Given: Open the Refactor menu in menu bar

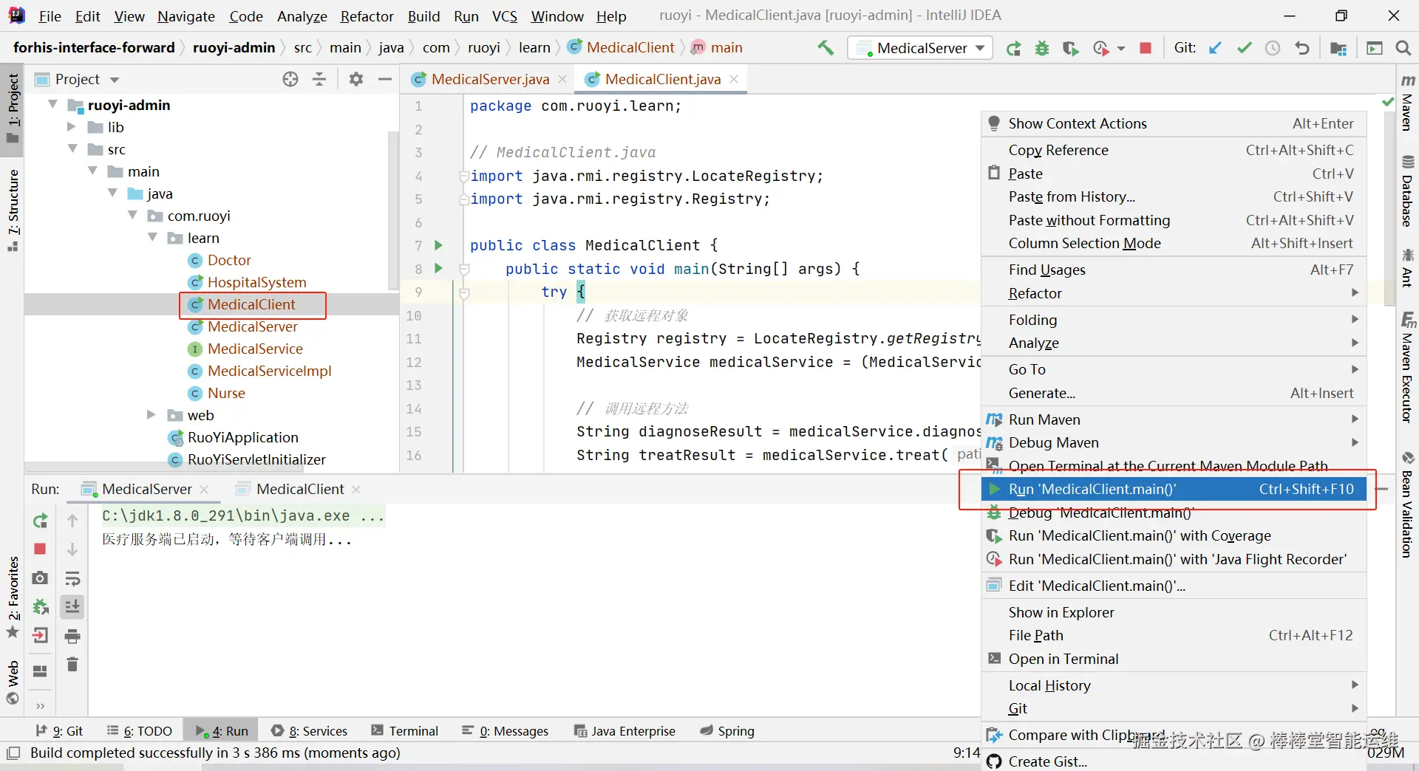Looking at the screenshot, I should tap(367, 16).
